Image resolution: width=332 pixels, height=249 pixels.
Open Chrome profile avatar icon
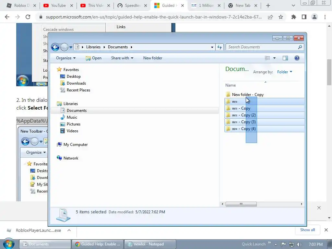coord(314,17)
